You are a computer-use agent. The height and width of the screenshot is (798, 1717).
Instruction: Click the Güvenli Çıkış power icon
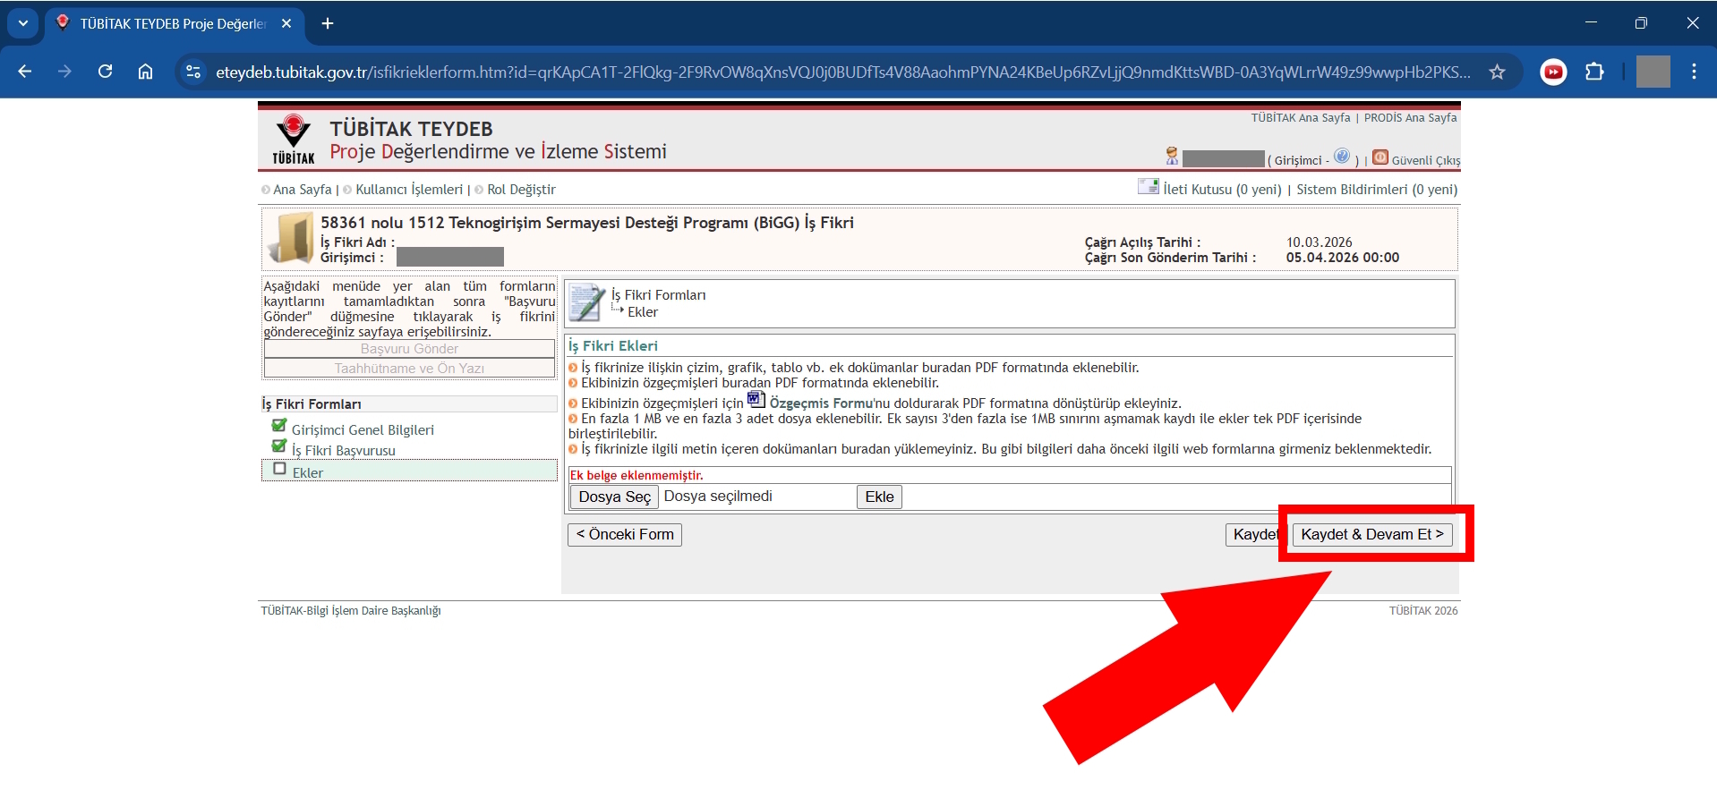1380,157
